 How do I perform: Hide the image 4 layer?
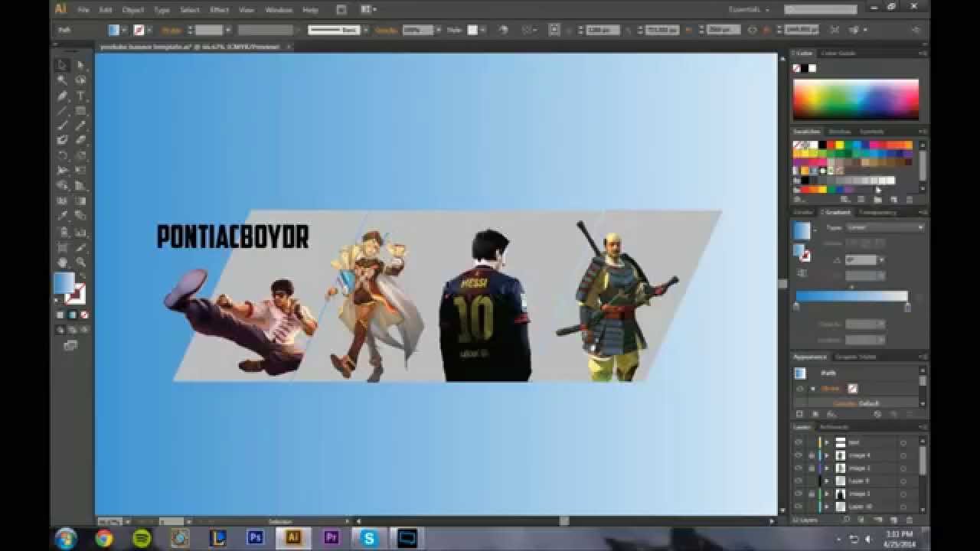tap(799, 455)
